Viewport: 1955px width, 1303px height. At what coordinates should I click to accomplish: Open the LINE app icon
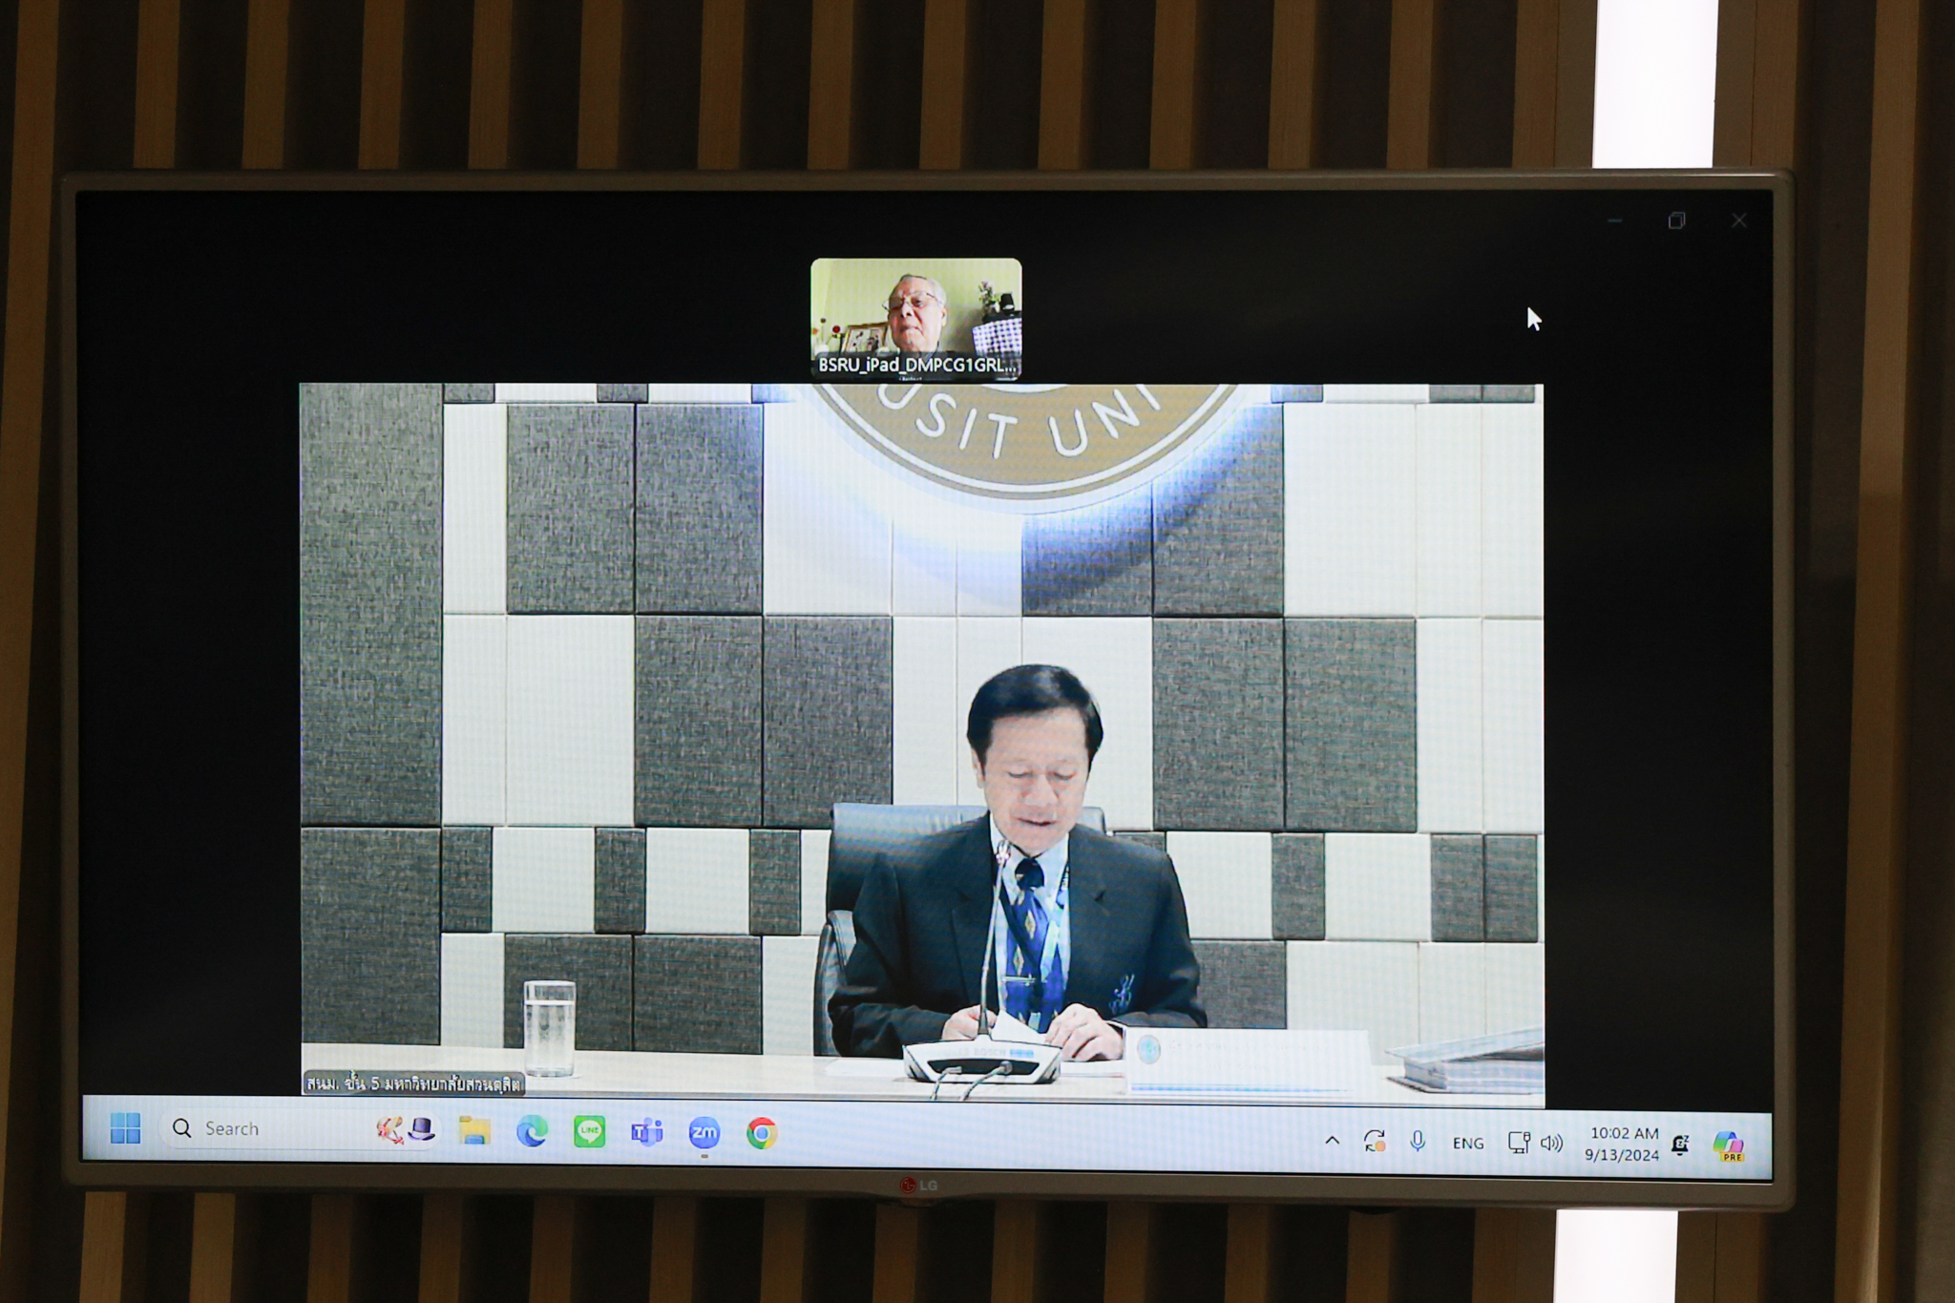point(589,1132)
